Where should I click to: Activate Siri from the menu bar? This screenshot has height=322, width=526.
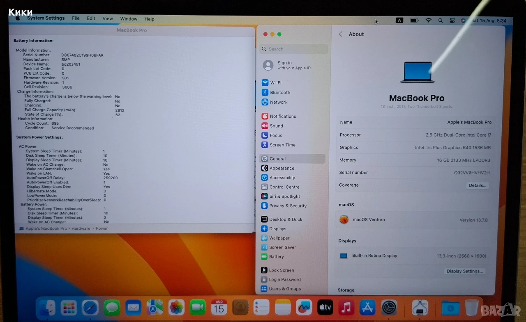[463, 21]
